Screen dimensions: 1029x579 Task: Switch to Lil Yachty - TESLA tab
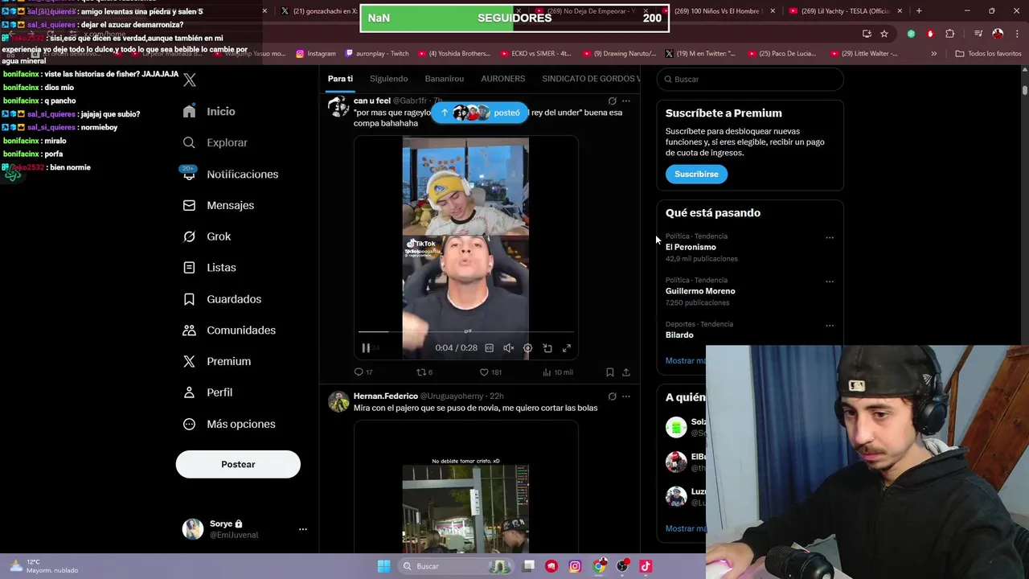pyautogui.click(x=846, y=11)
